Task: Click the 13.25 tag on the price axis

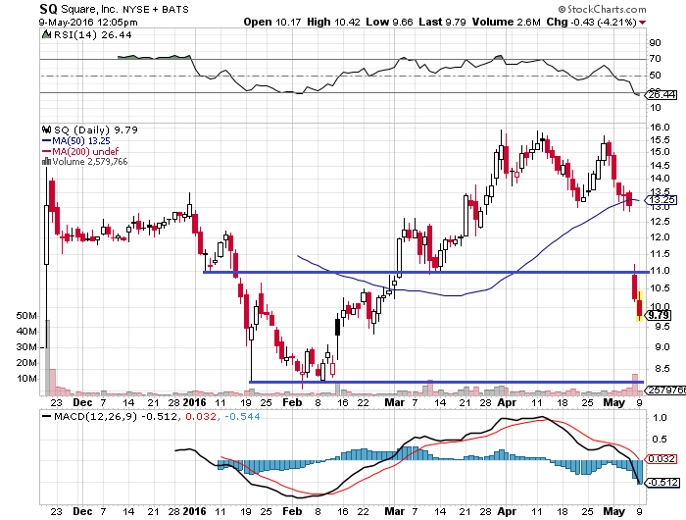Action: (x=661, y=200)
